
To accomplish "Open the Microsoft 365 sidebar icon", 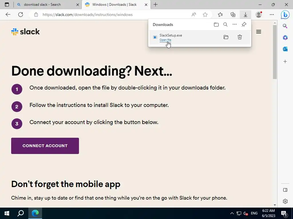I will click(285, 38).
